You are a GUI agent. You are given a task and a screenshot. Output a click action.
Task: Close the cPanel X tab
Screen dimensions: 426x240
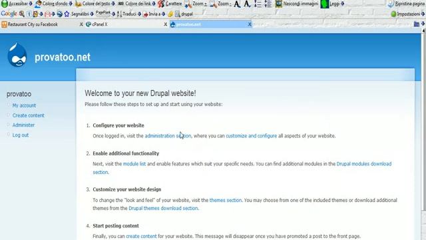(165, 25)
